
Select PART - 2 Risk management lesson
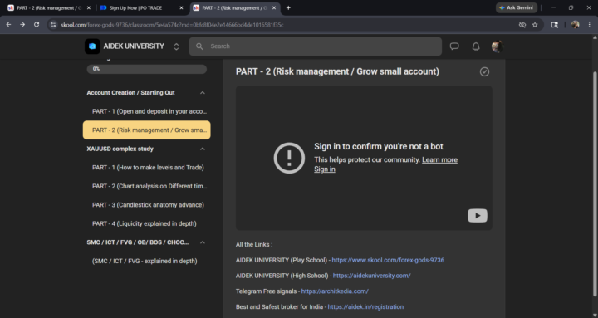[146, 130]
